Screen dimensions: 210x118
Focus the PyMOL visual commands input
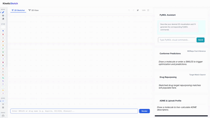[x=177, y=40]
